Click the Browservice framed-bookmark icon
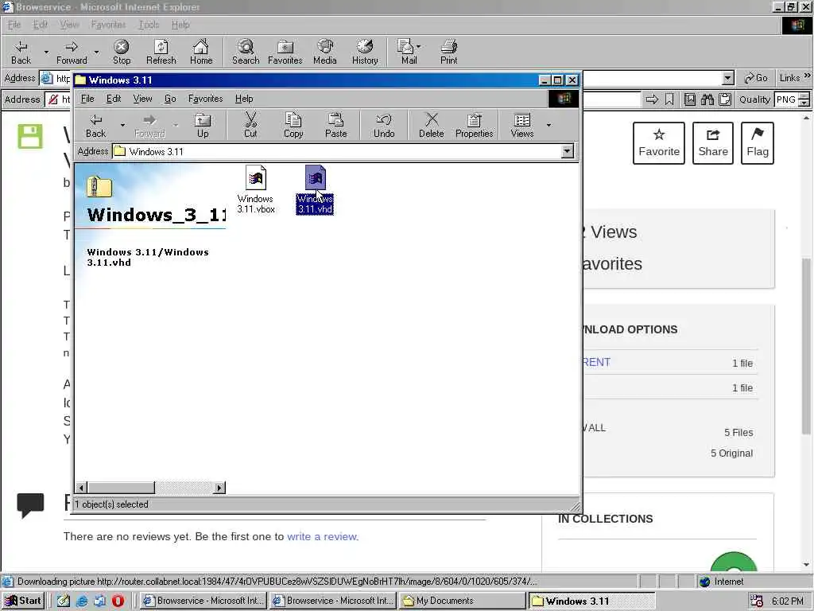This screenshot has width=814, height=611. pyautogui.click(x=689, y=99)
